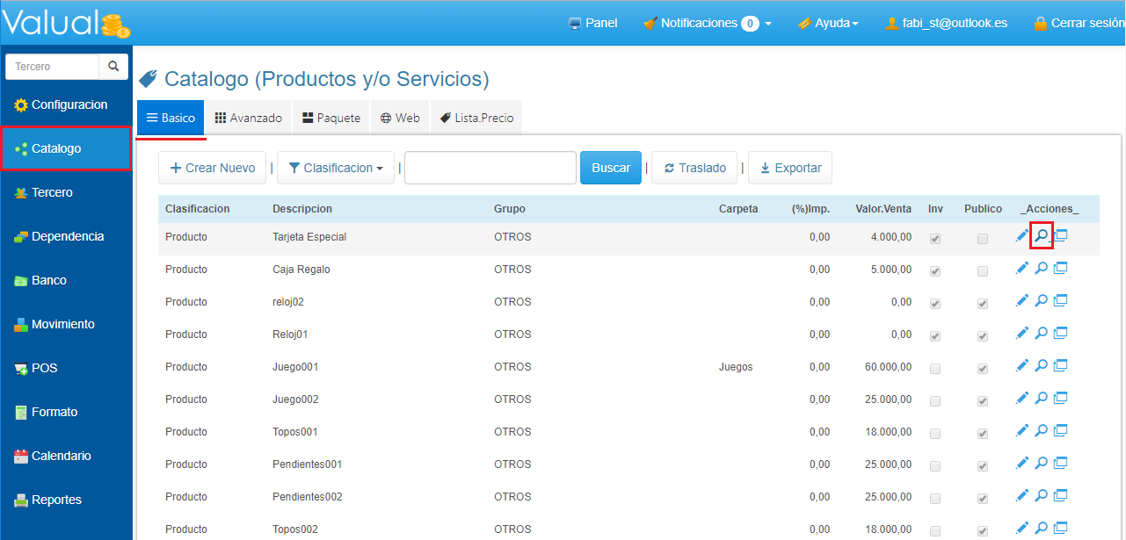Image resolution: width=1126 pixels, height=540 pixels.
Task: Open Configuracion in the sidebar
Action: (x=69, y=105)
